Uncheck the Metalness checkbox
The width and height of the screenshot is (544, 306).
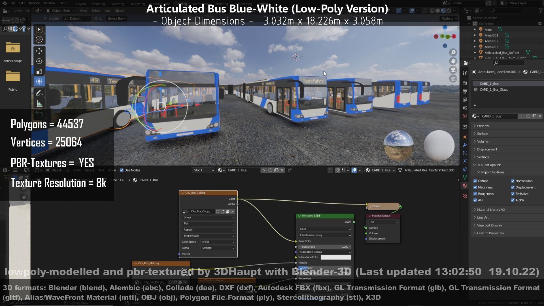click(x=475, y=187)
